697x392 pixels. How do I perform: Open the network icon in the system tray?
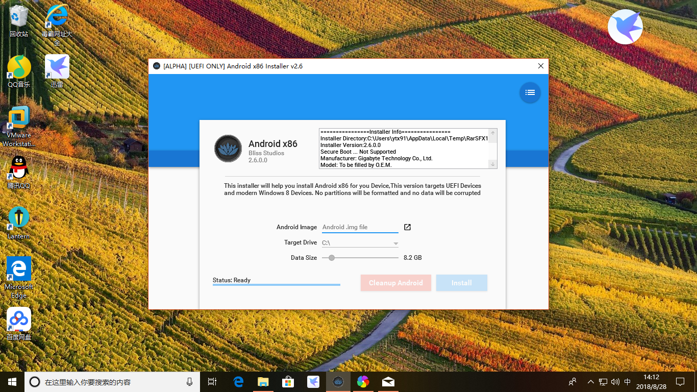[x=603, y=382]
